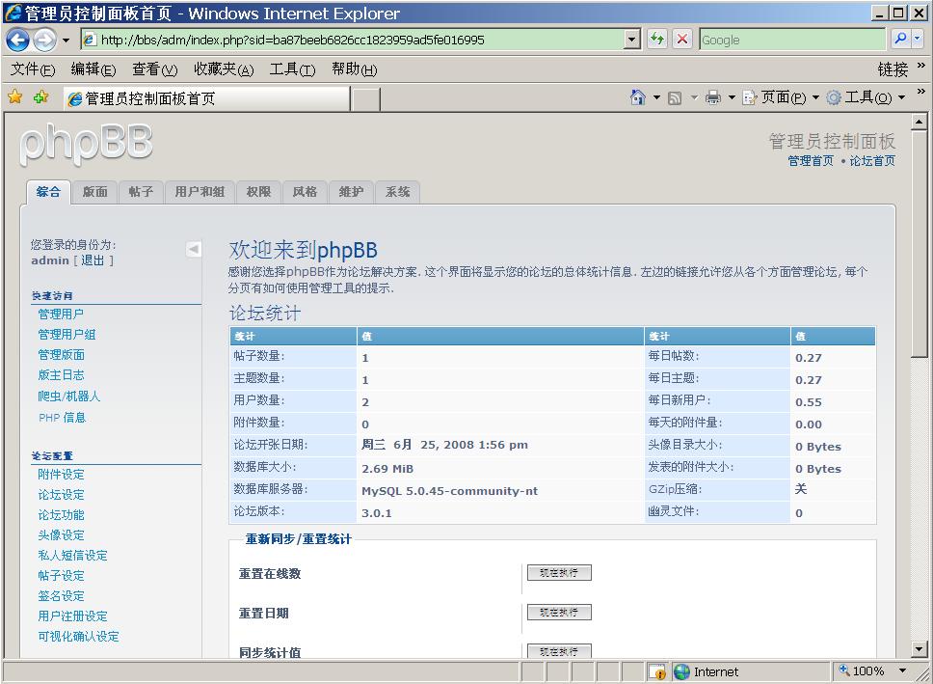This screenshot has height=684, width=933.
Task: Switch to the 权限 tab
Action: click(259, 192)
